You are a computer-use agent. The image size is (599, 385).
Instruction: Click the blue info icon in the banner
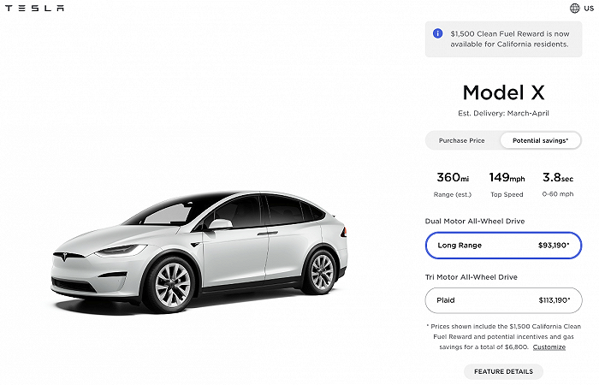tap(437, 33)
